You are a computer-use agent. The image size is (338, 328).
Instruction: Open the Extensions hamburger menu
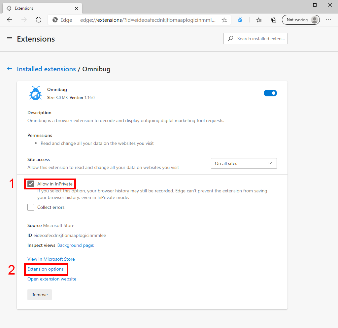(x=10, y=39)
